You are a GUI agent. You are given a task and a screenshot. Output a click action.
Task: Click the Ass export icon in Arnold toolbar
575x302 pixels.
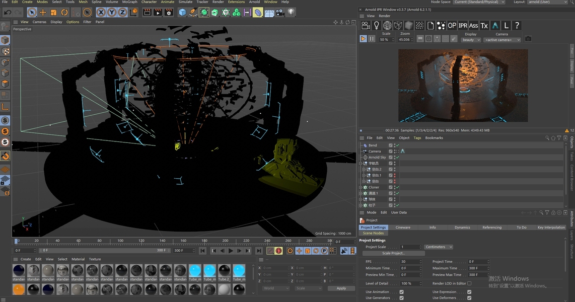pos(473,25)
